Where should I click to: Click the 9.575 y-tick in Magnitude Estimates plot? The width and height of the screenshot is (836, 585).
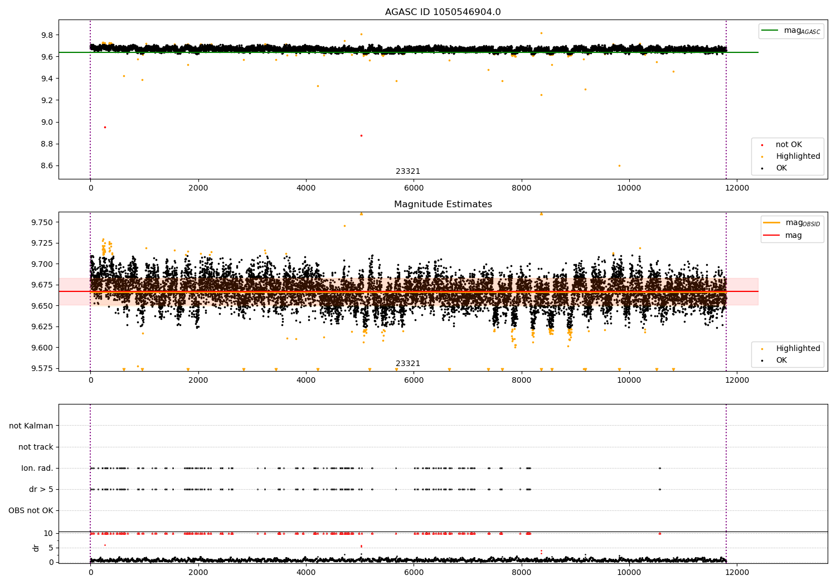click(x=42, y=368)
